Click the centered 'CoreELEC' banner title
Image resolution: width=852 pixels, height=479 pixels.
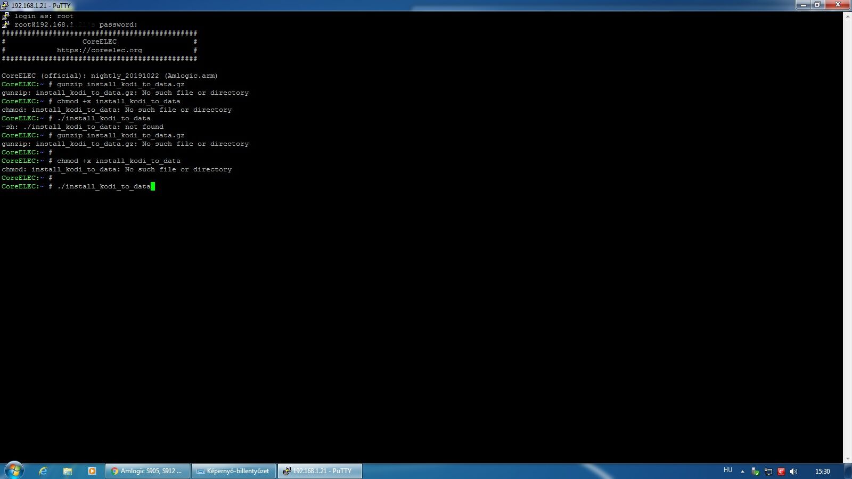click(100, 42)
